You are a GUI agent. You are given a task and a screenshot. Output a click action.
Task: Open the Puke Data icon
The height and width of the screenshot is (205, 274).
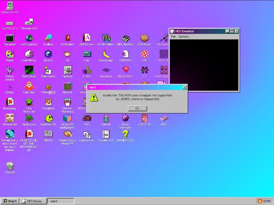(48, 70)
